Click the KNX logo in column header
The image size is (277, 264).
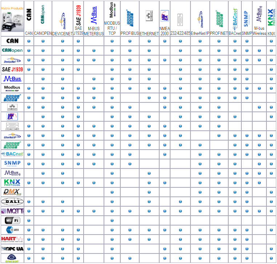(x=271, y=17)
